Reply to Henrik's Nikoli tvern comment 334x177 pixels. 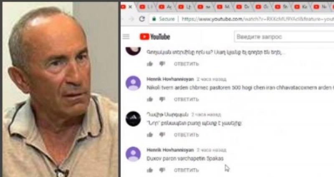pyautogui.click(x=186, y=99)
